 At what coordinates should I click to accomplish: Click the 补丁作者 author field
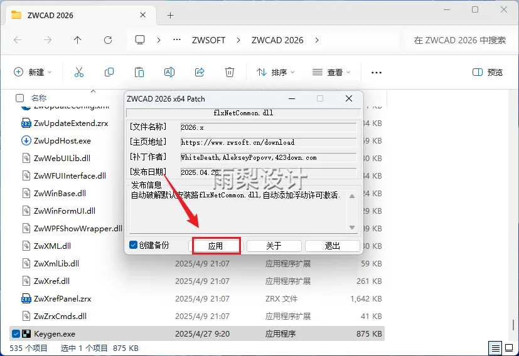click(269, 158)
